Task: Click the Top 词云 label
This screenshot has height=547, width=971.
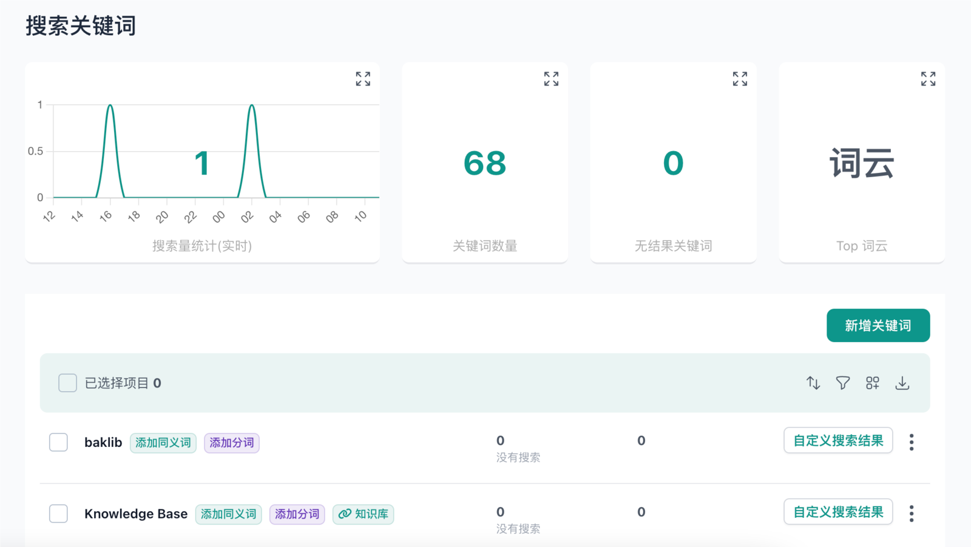Action: [x=862, y=246]
